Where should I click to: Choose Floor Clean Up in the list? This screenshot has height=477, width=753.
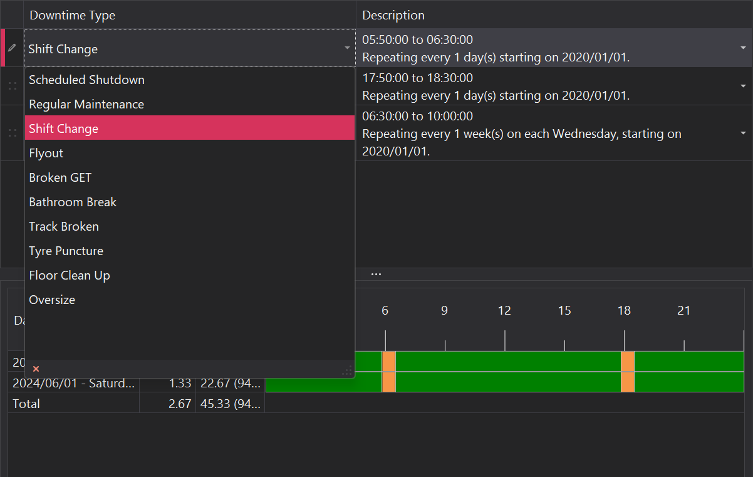[70, 275]
